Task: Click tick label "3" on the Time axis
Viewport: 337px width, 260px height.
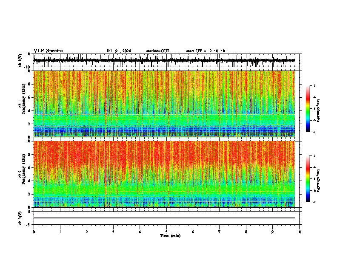Action: [x=113, y=232]
